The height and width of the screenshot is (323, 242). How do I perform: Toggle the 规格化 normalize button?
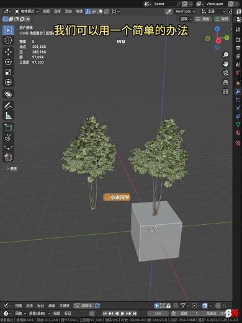click(x=84, y=306)
